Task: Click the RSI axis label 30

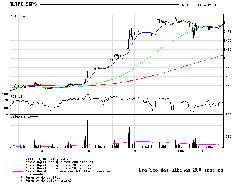Action: coord(6,108)
